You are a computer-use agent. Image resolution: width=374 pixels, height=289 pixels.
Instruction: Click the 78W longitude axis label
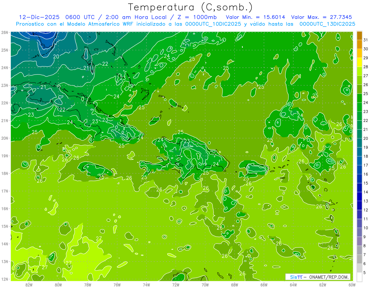[x=88, y=285]
